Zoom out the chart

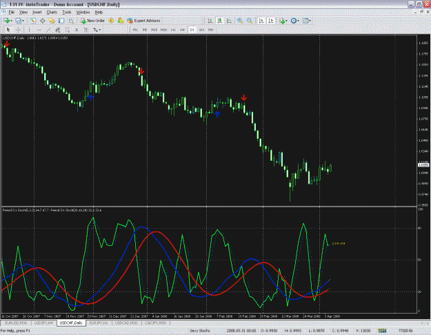coord(250,21)
